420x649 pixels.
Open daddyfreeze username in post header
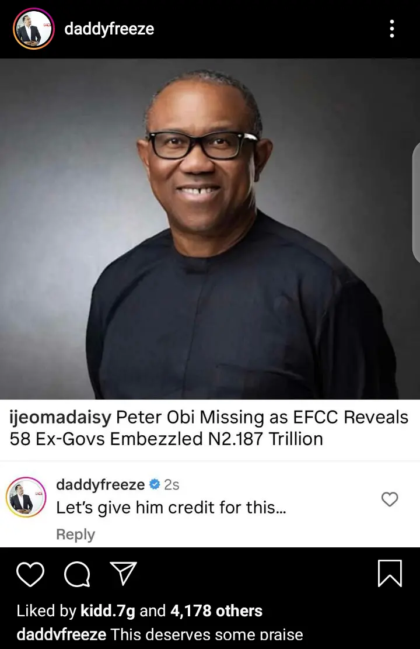(x=109, y=29)
